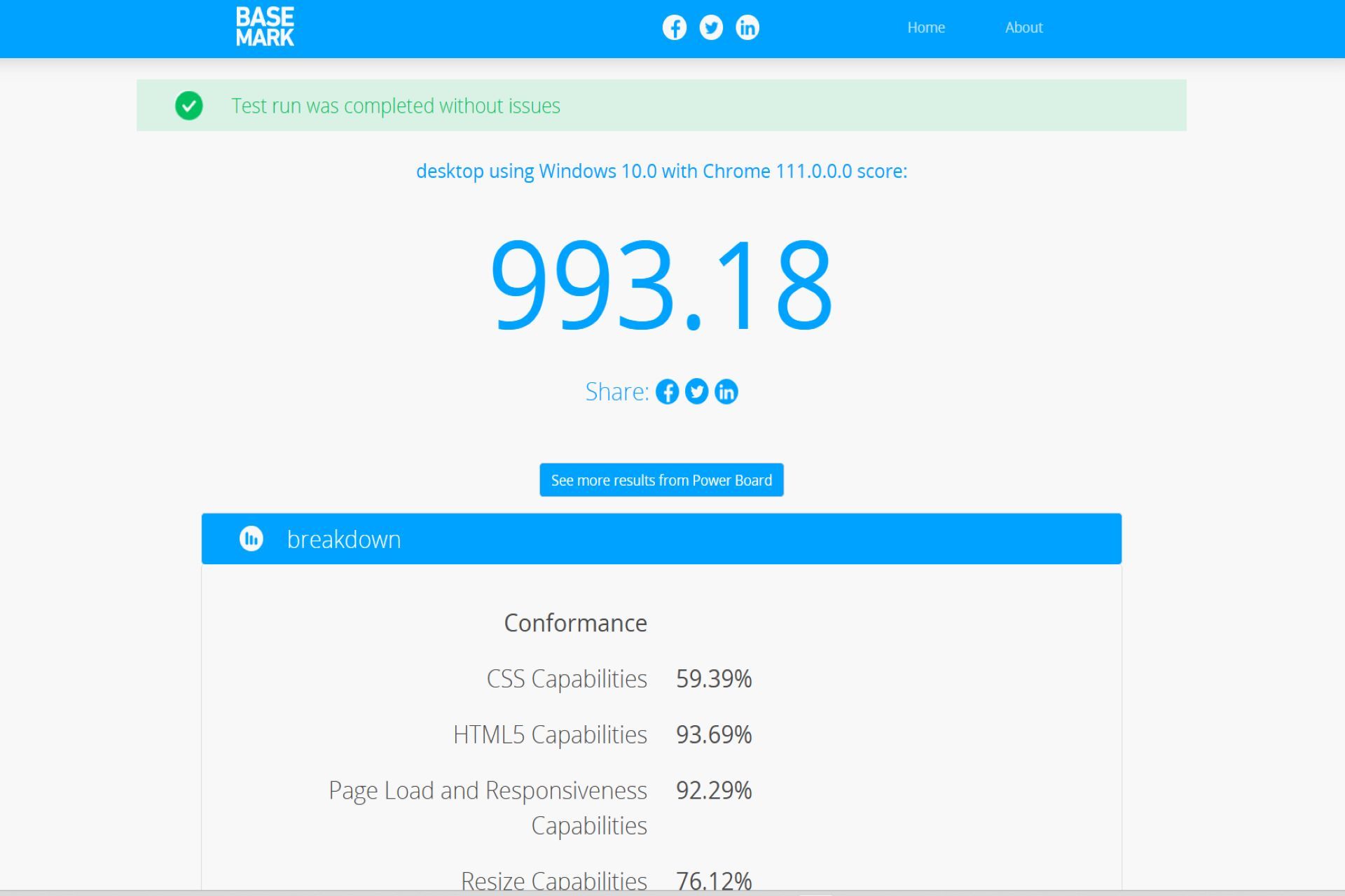Click the desktop Windows Chrome score heading
The width and height of the screenshot is (1345, 896).
[x=662, y=171]
